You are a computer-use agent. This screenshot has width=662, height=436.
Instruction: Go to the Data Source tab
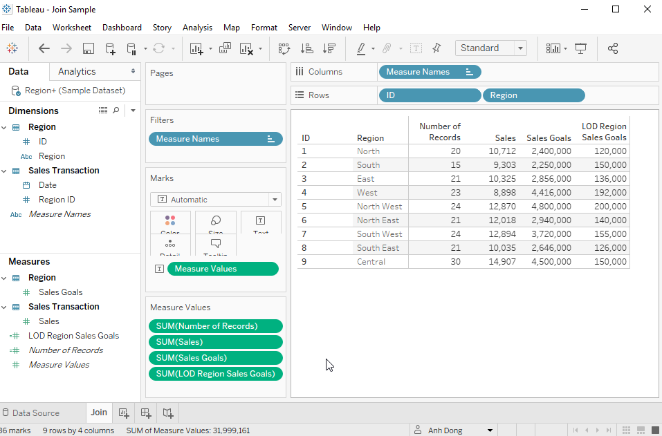click(x=37, y=413)
